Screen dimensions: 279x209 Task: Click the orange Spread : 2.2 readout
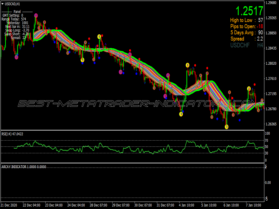pos(247,39)
